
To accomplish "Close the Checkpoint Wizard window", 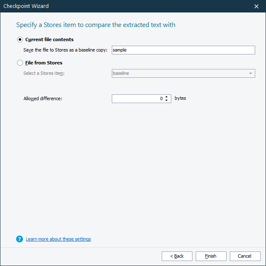I will coord(256,6).
